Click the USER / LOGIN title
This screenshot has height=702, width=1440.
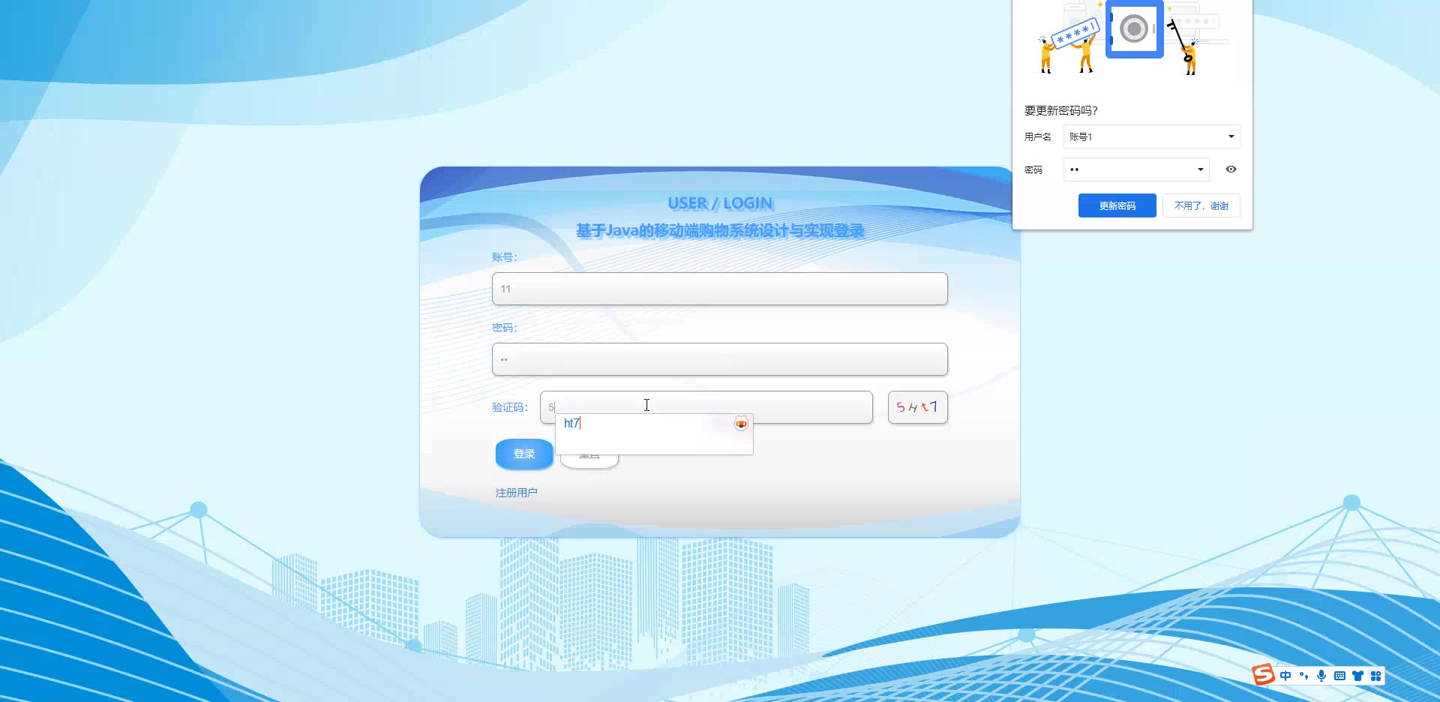[x=720, y=203]
